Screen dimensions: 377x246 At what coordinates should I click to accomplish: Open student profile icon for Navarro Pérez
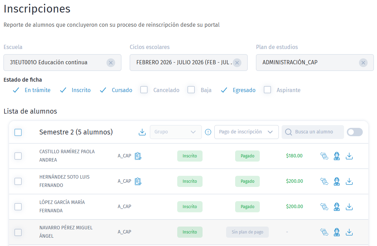pos(337,232)
